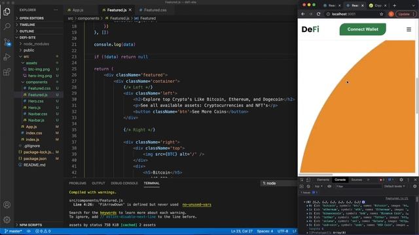Open the Manage gear in activity bar
This screenshot has width=419, height=235.
(x=7, y=219)
